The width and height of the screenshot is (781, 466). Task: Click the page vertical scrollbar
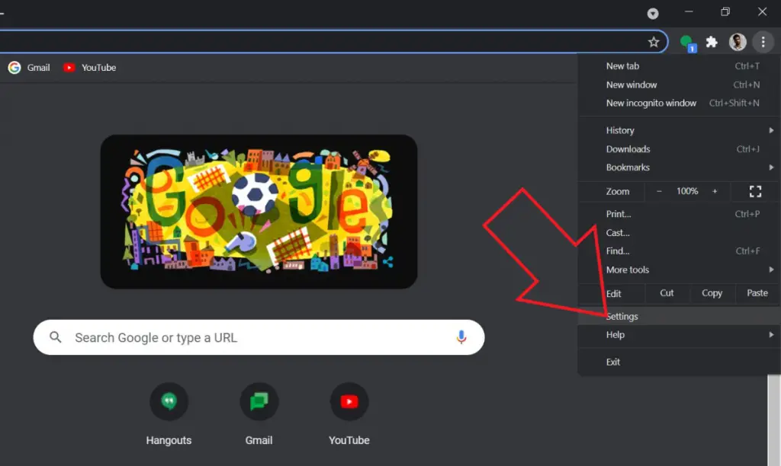pyautogui.click(x=774, y=421)
